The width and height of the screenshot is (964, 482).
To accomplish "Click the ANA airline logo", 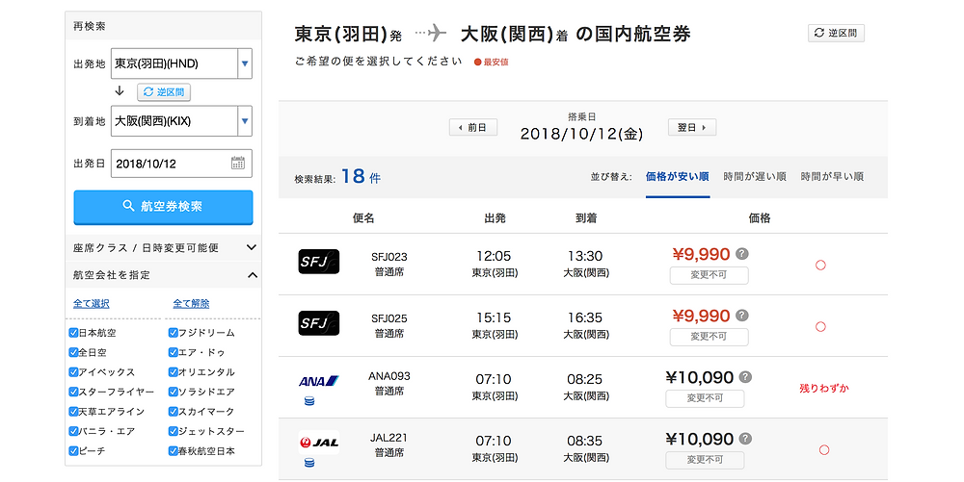I will pyautogui.click(x=318, y=381).
